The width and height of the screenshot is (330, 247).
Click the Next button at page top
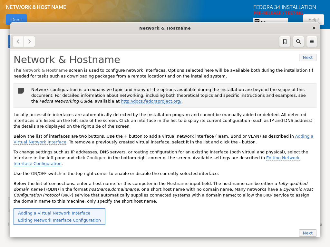pyautogui.click(x=308, y=57)
